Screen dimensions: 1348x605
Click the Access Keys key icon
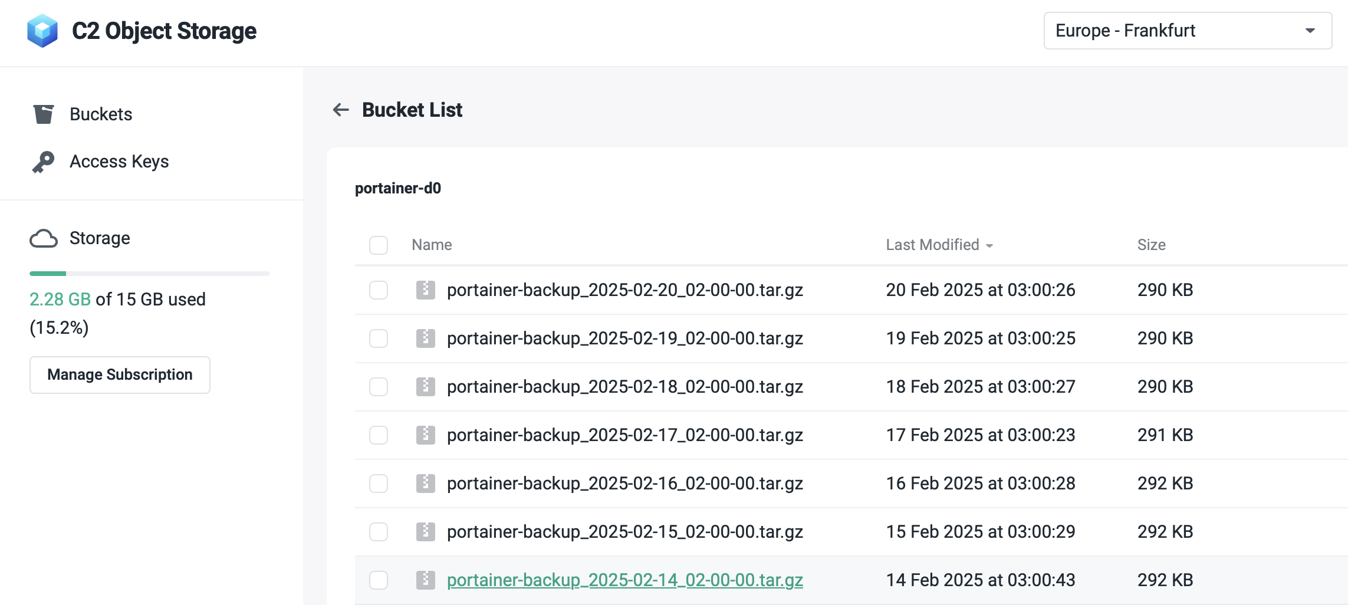pos(43,162)
